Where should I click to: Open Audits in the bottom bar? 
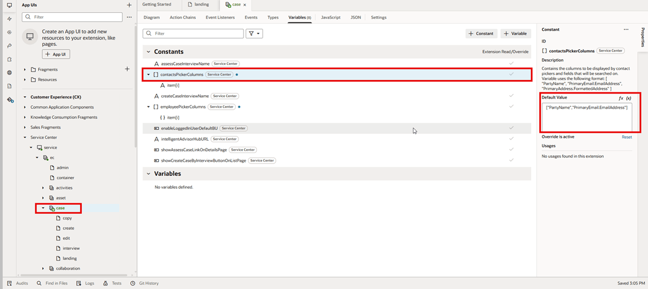tap(18, 283)
